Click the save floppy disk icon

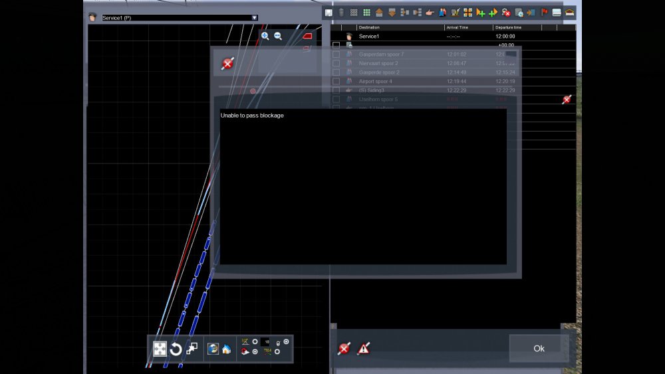point(329,13)
